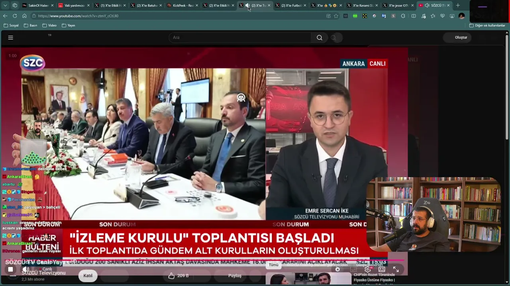This screenshot has height=286, width=510.
Task: Open the favorites list star icon
Action: pyautogui.click(x=433, y=16)
